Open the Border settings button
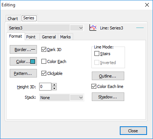The image size is (153, 139). pos(23,50)
